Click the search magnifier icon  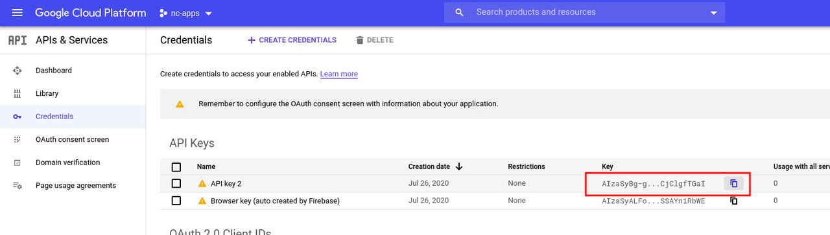pos(460,12)
